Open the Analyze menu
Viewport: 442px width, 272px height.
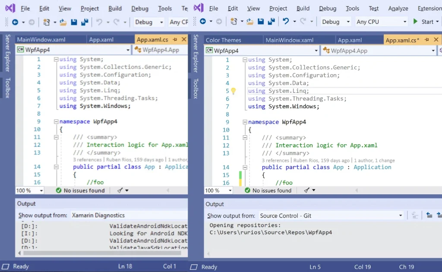click(398, 8)
